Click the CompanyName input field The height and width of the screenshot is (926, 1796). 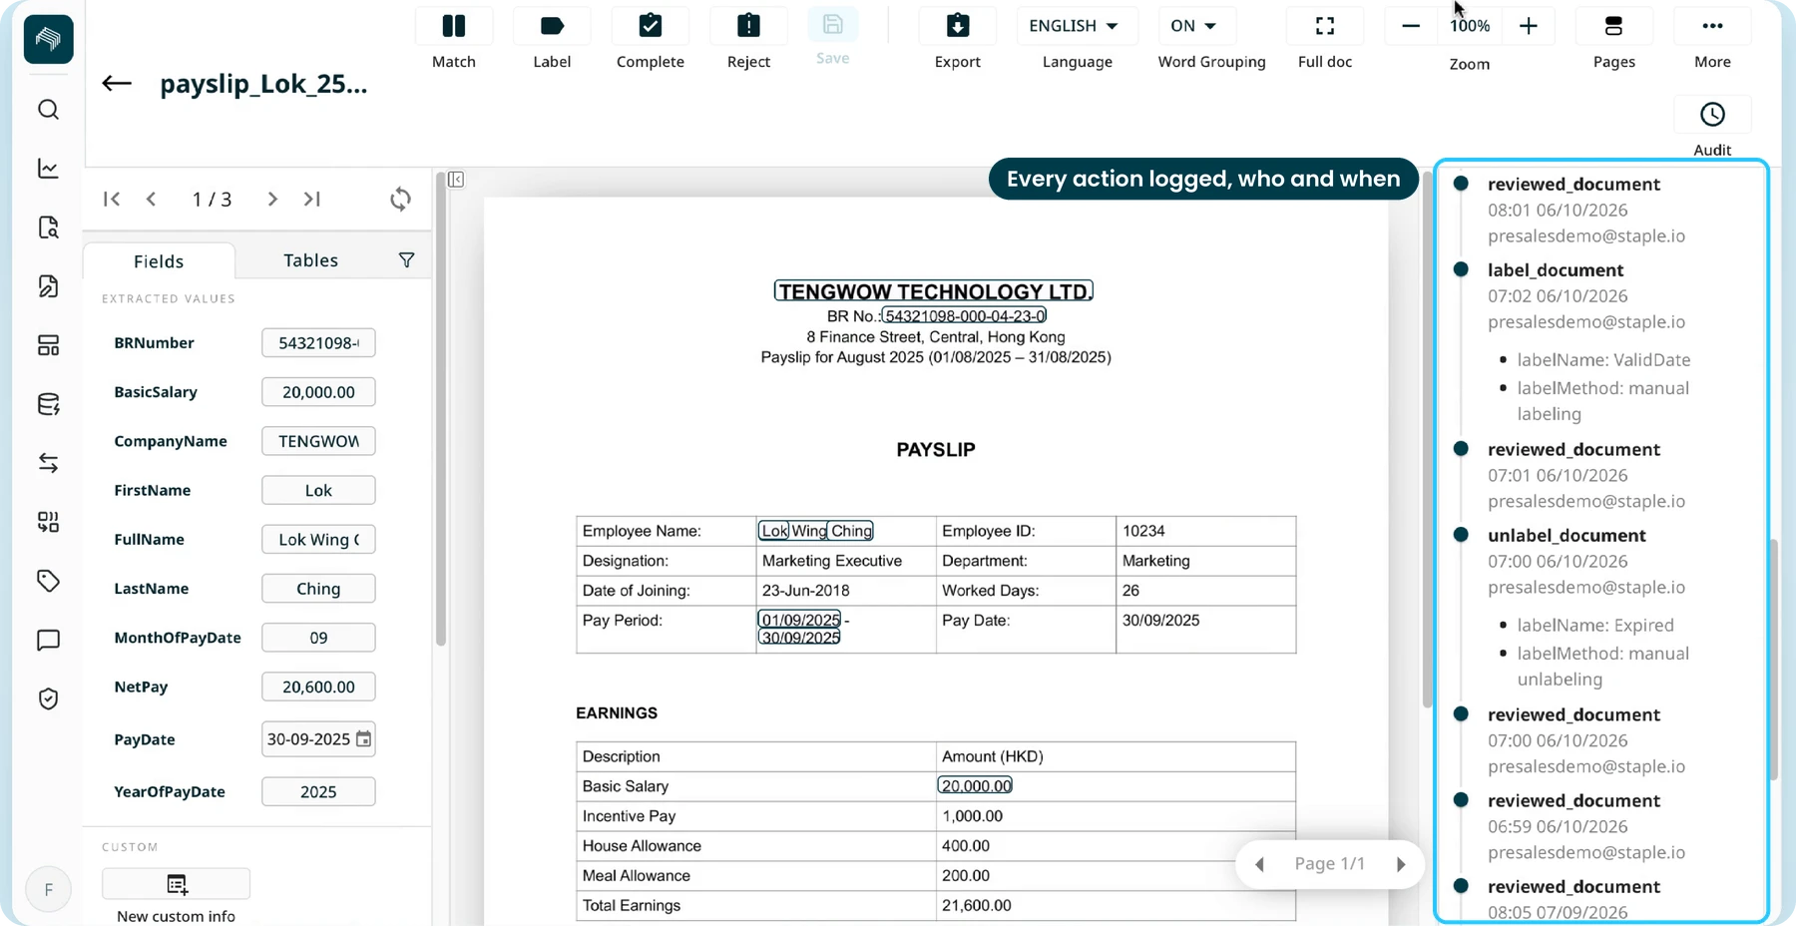tap(318, 441)
